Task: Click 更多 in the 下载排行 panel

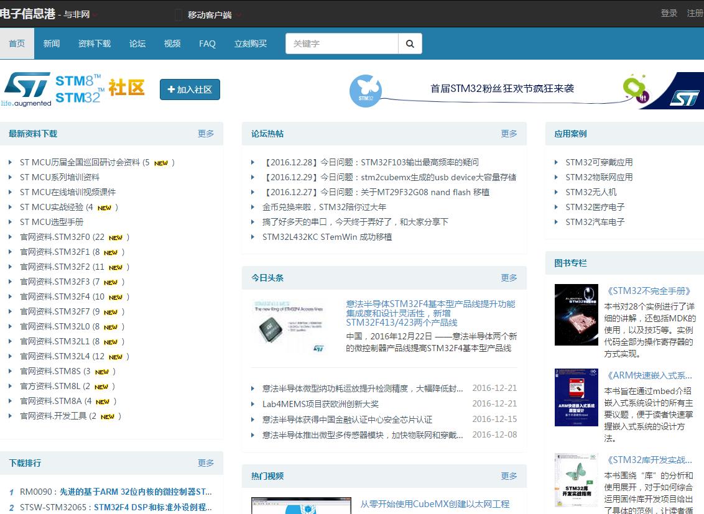Action: pyautogui.click(x=206, y=463)
